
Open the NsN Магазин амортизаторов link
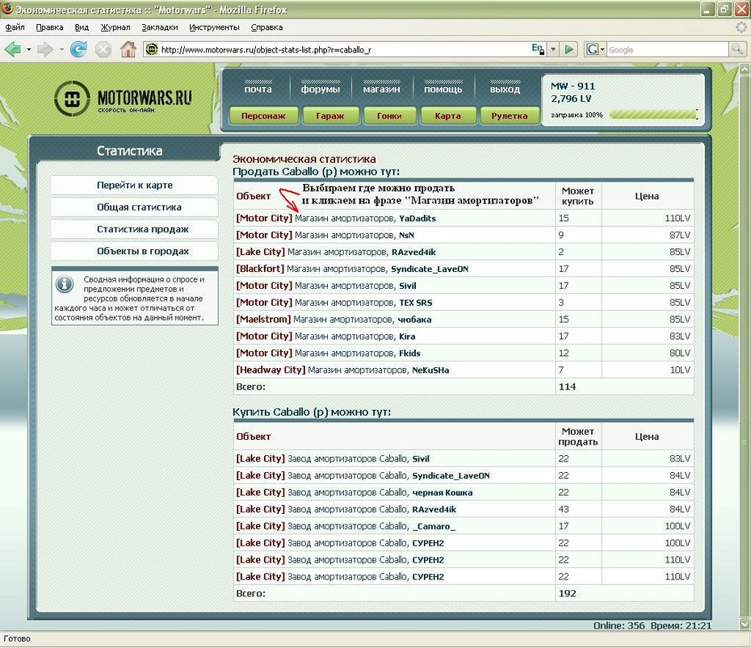tap(346, 235)
